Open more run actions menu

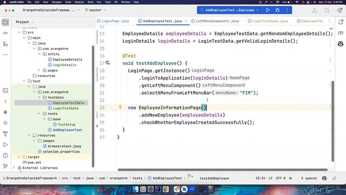[287, 10]
